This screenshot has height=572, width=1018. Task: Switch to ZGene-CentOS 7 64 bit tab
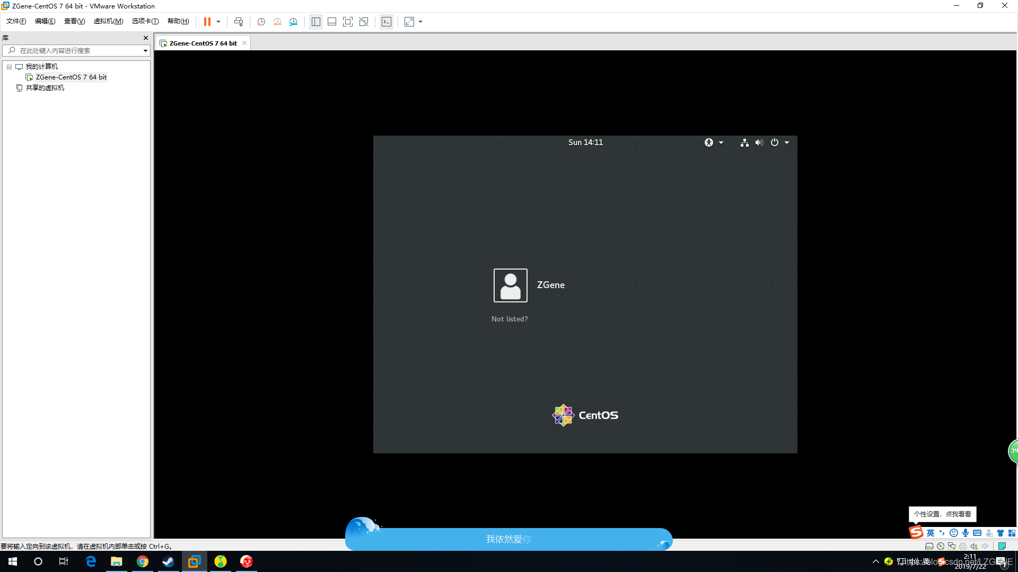click(203, 43)
